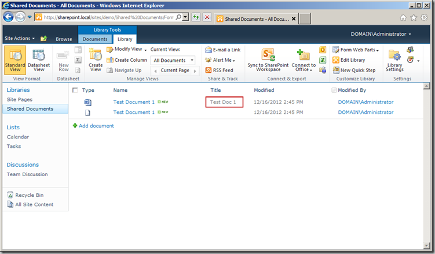
Task: Click the browser Stop button
Action: pos(207,17)
